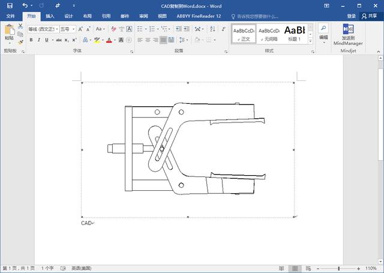The image size is (384, 273).
Task: Click the 告诉我您想要做什么 search box
Action: (257, 16)
